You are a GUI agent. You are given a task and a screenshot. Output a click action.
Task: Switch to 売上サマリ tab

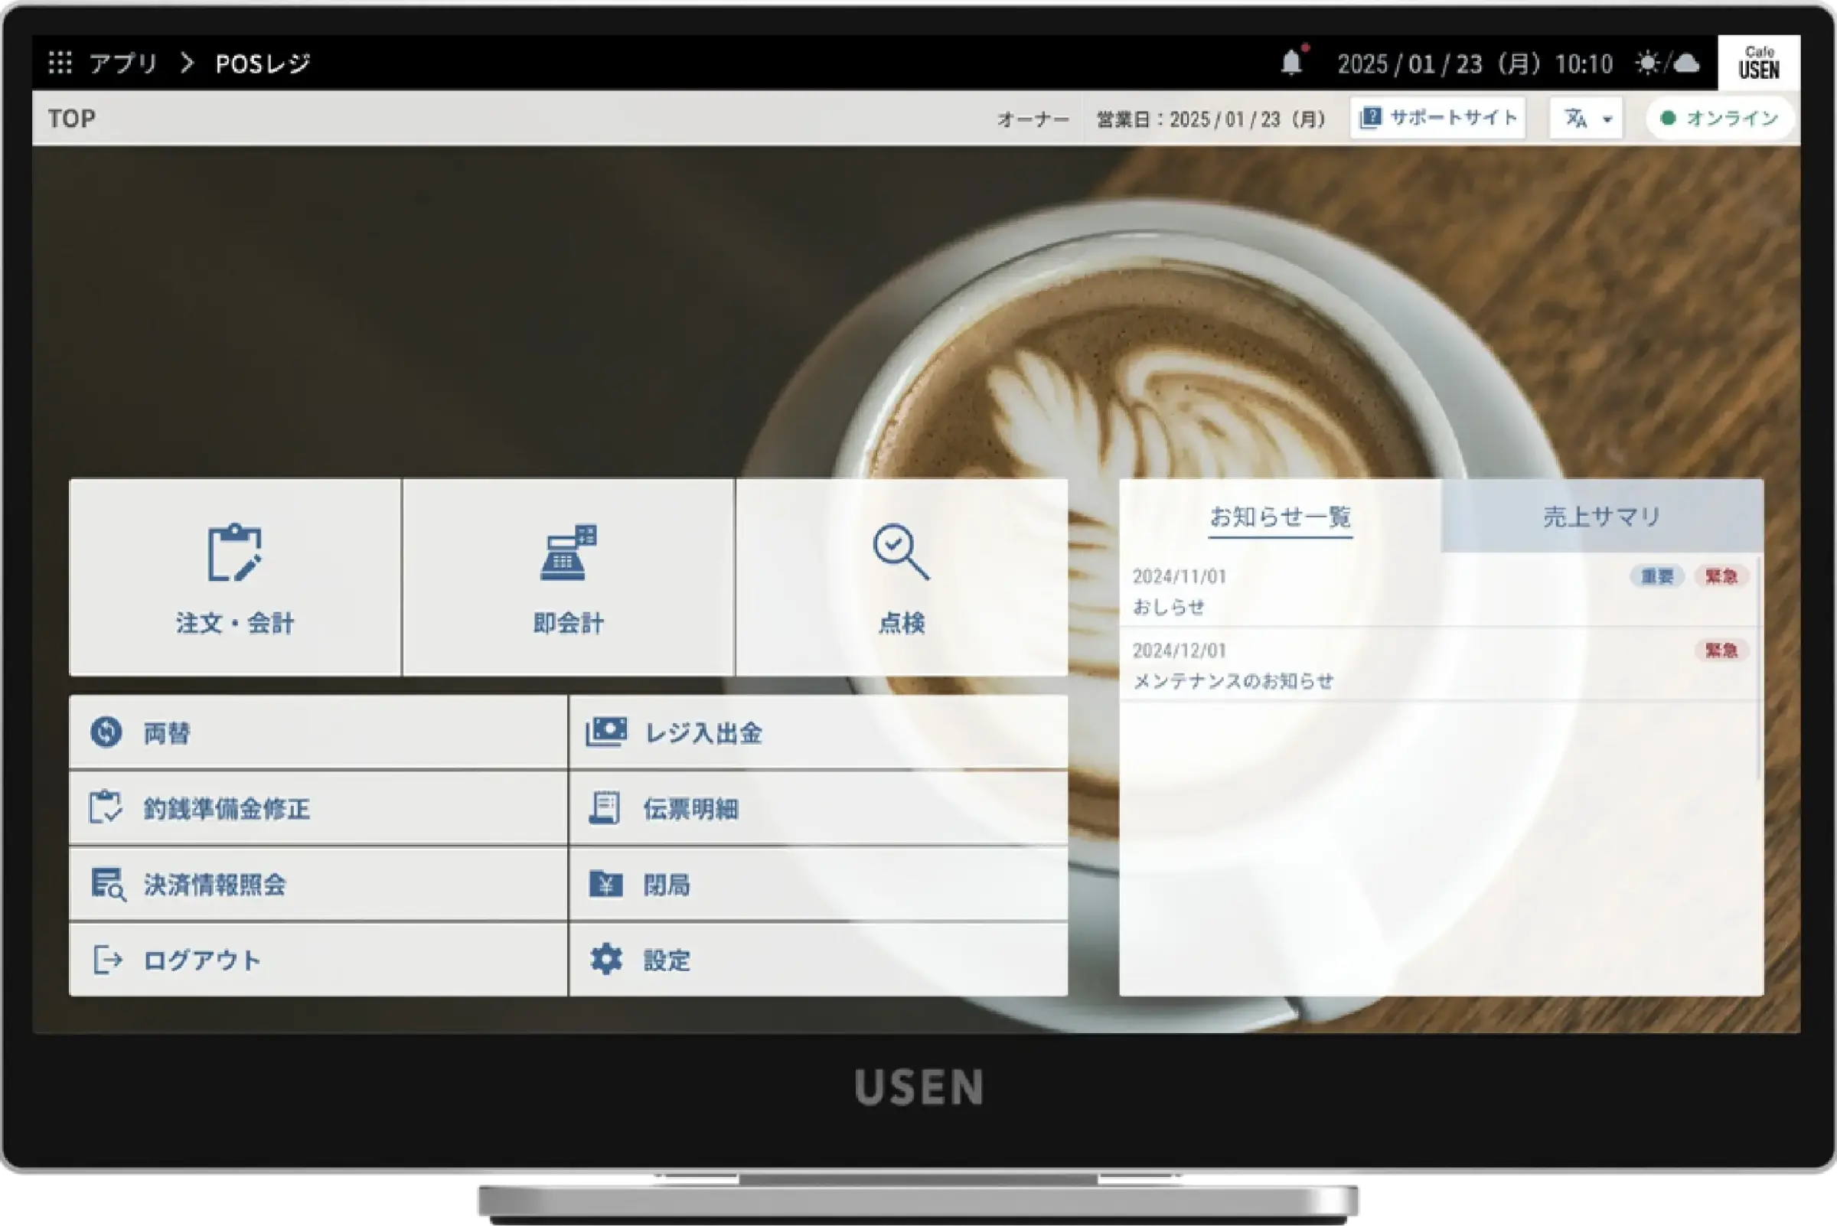[x=1602, y=516]
